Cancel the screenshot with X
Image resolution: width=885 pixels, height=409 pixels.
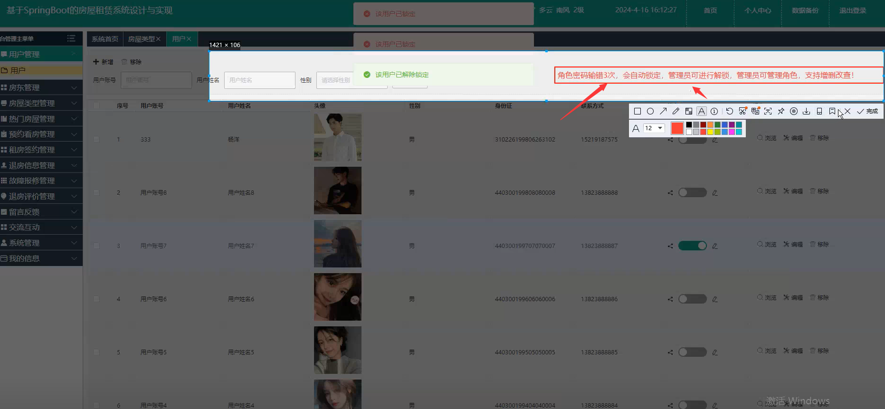click(847, 111)
